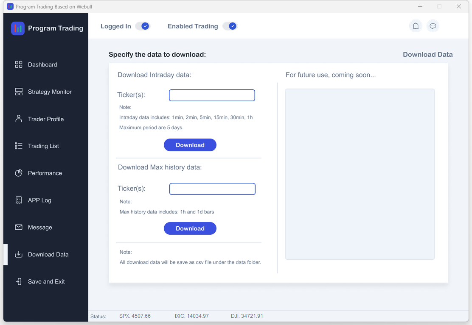The height and width of the screenshot is (325, 472).
Task: Minimize the Program Trading window
Action: [420, 6]
